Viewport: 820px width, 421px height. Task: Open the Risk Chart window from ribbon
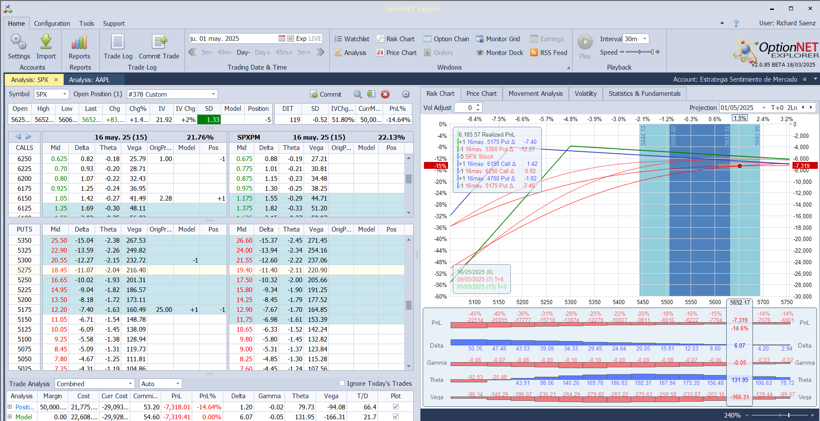click(x=395, y=39)
